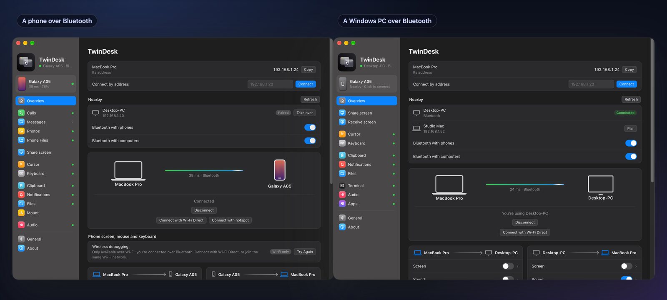Disable Bluetooth with phones in Windows PC window
Viewport: 667px width, 300px height.
[x=631, y=143]
